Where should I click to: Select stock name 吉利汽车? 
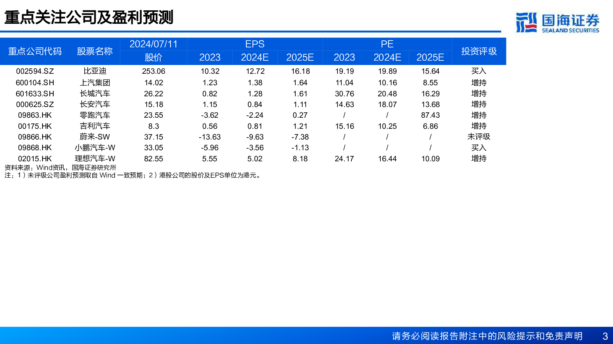95,126
